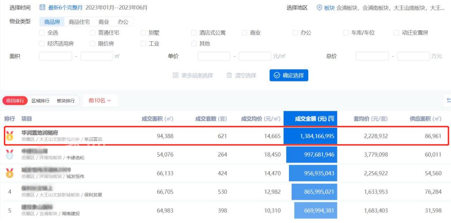451x223 pixels.
Task: Click the silver rank 2 medal icon
Action: click(x=10, y=155)
